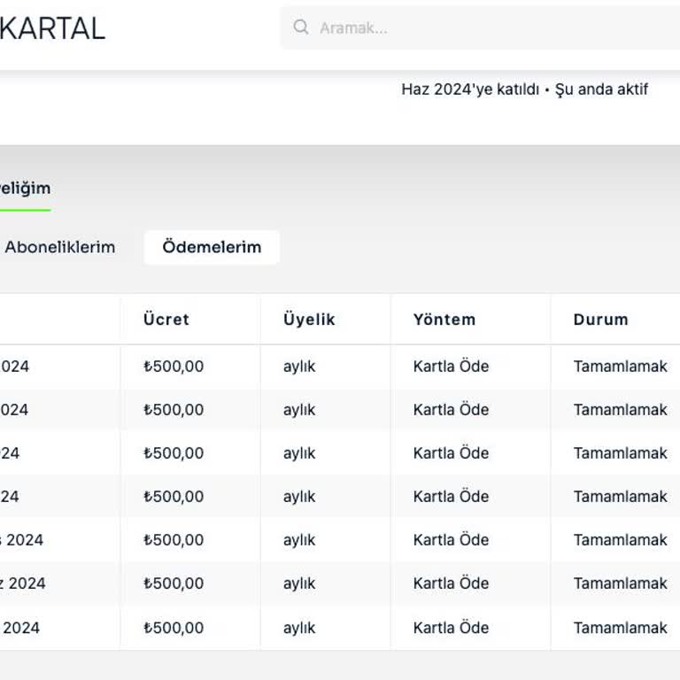Select the date cell ending 'z 2024'
This screenshot has height=680, width=680.
[x=22, y=583]
